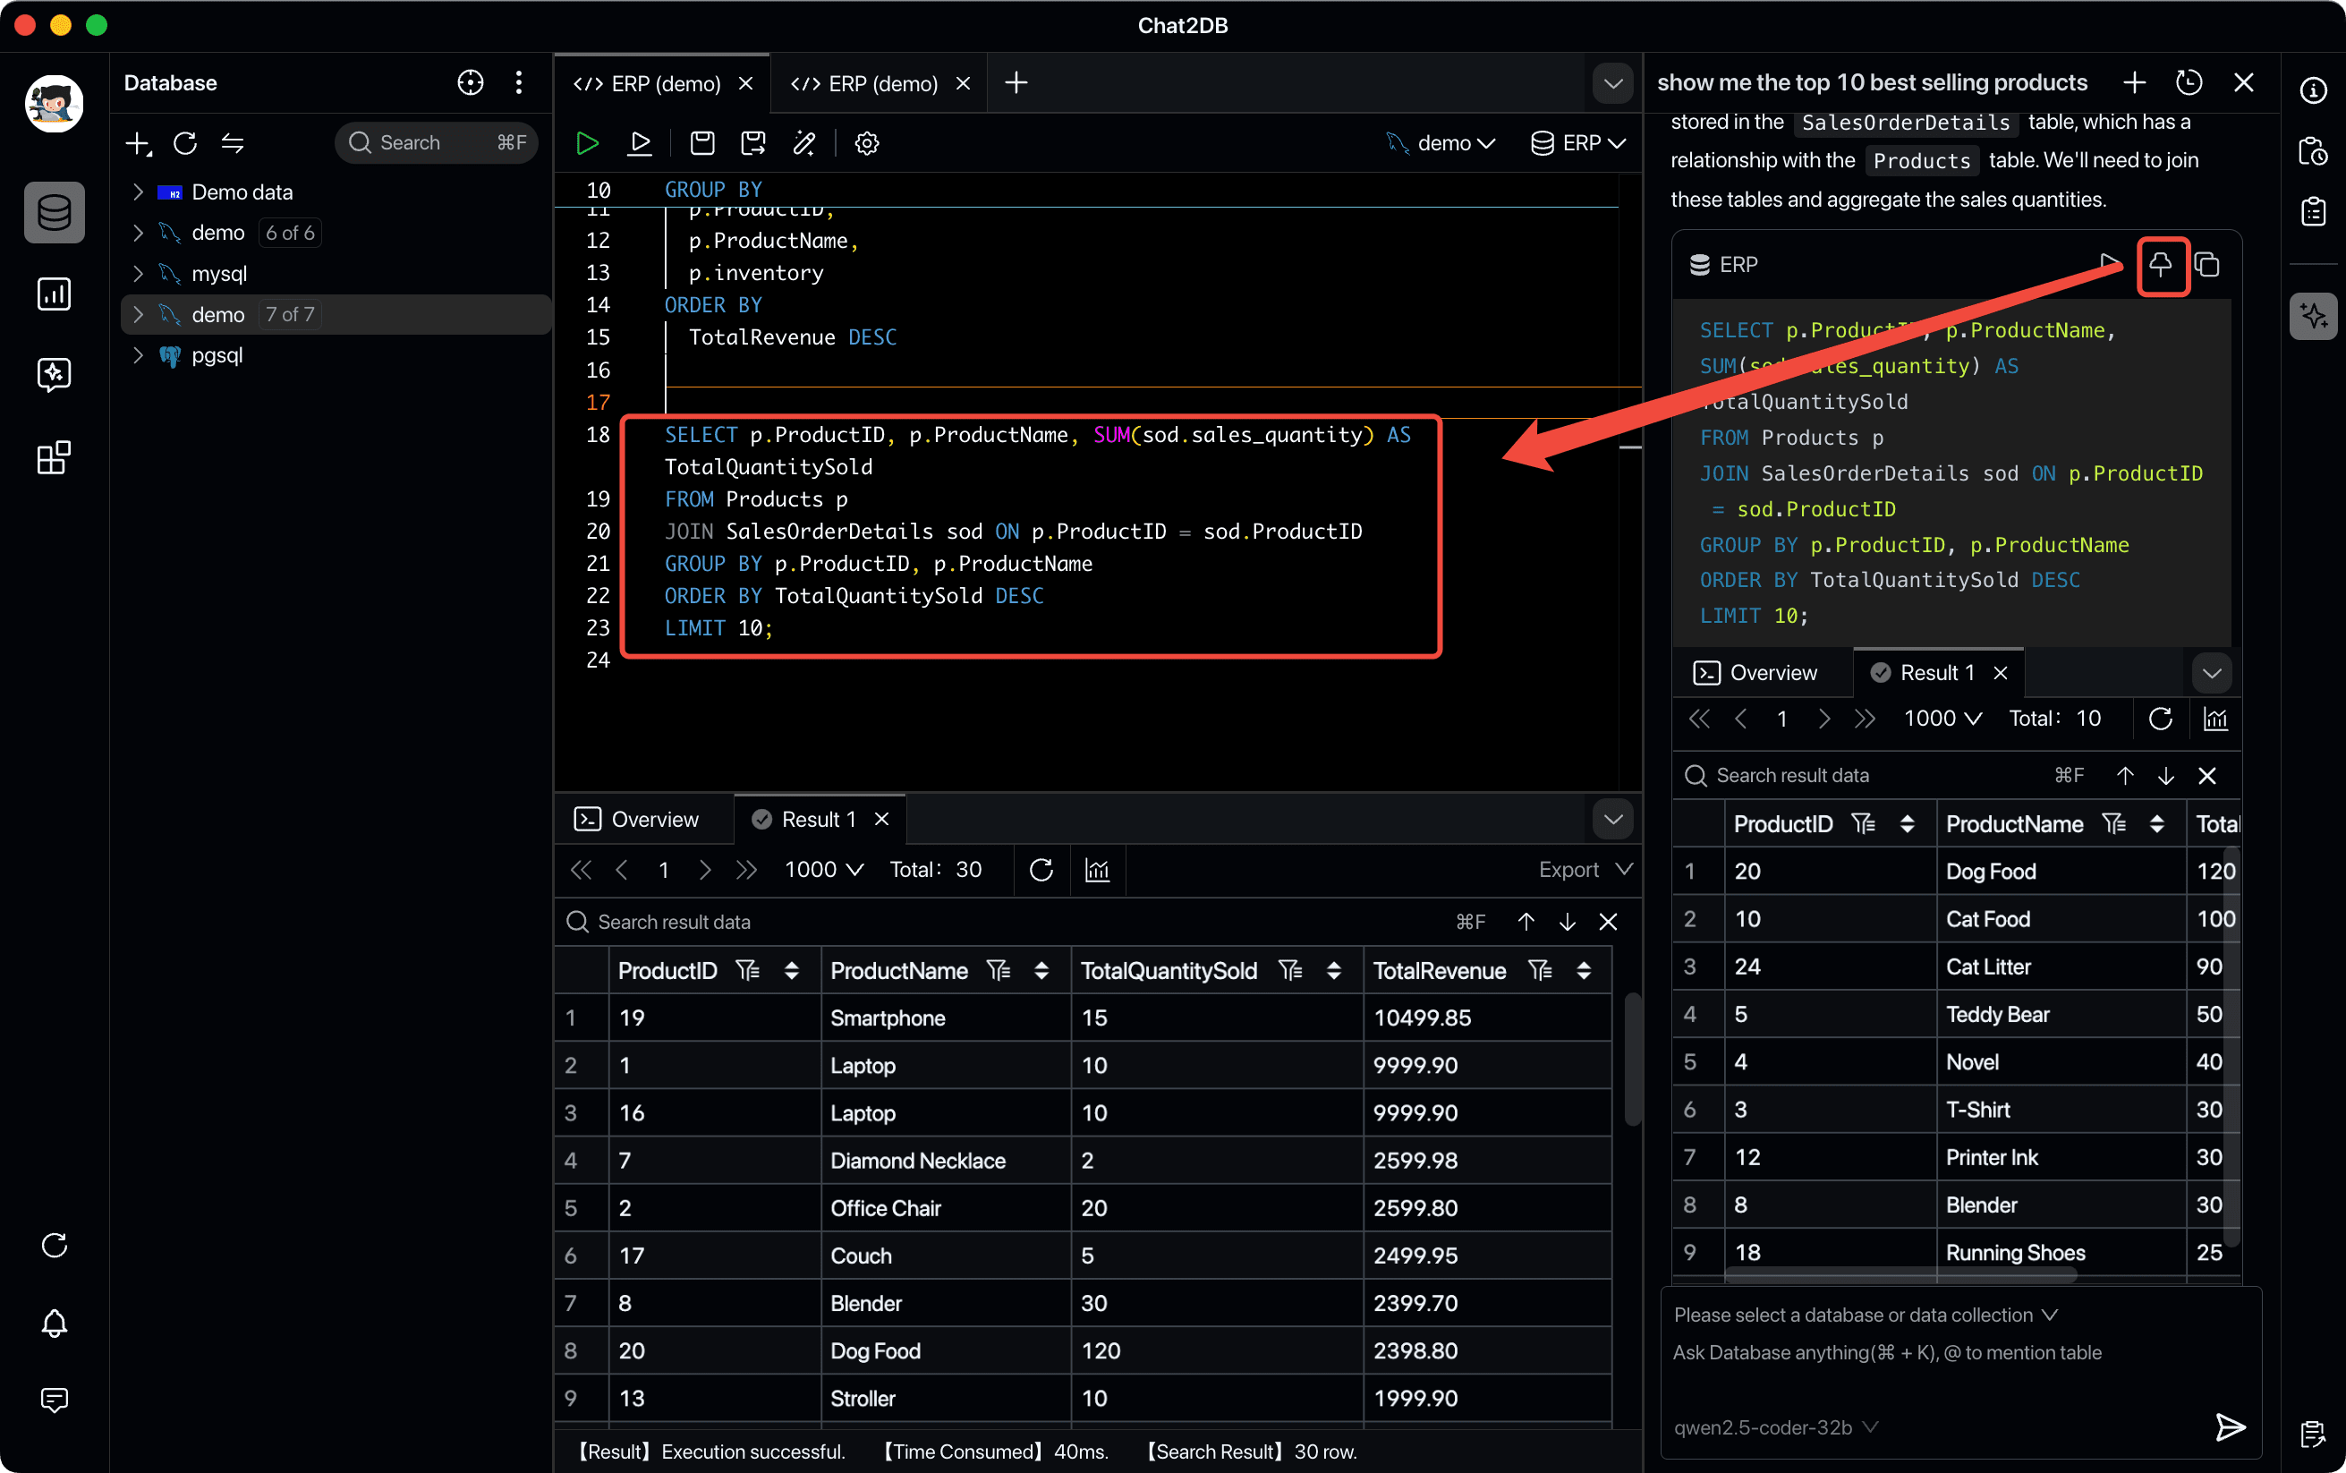This screenshot has width=2346, height=1473.
Task: Open chart view for main result
Action: pos(1098,870)
